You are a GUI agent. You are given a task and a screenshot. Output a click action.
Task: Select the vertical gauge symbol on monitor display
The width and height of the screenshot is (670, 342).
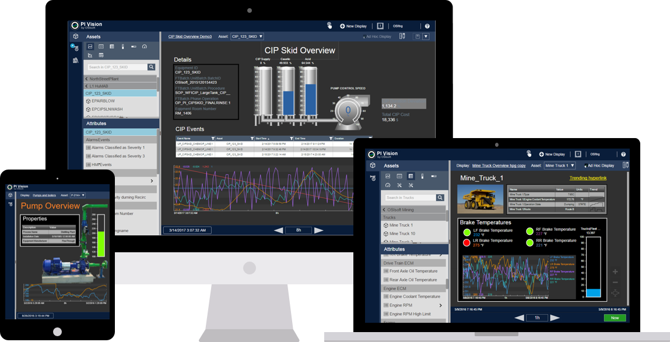[x=122, y=47]
